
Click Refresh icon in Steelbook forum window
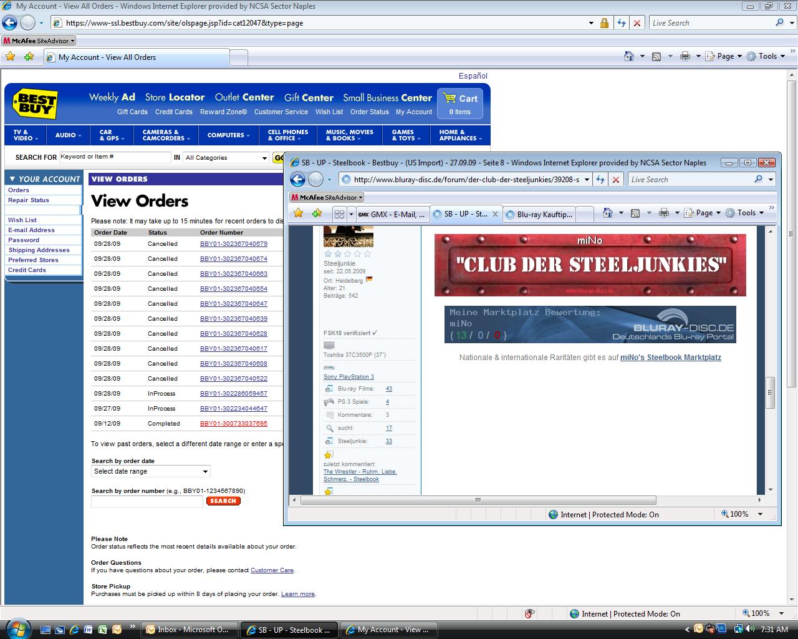(600, 180)
